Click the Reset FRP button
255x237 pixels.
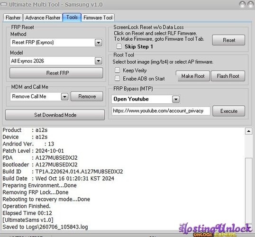(56, 73)
